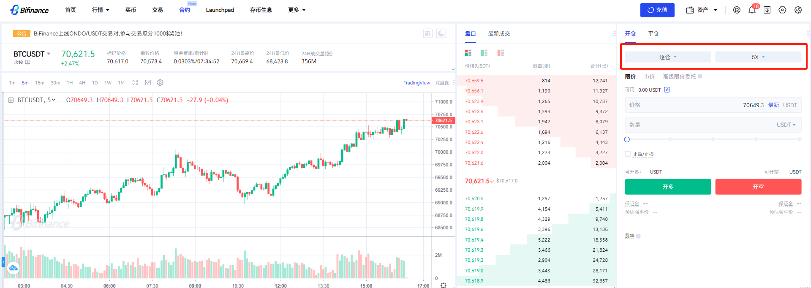Viewport: 811px width, 288px height.
Task: Open the 5X leverage dropdown
Action: click(x=758, y=57)
